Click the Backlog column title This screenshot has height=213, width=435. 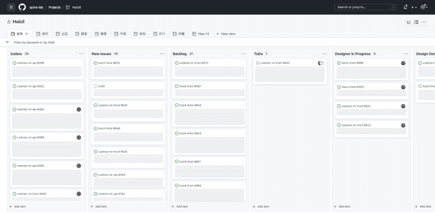179,54
